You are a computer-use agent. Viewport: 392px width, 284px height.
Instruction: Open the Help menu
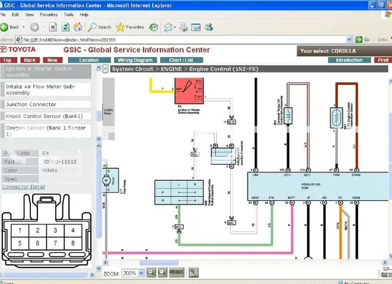click(x=84, y=14)
